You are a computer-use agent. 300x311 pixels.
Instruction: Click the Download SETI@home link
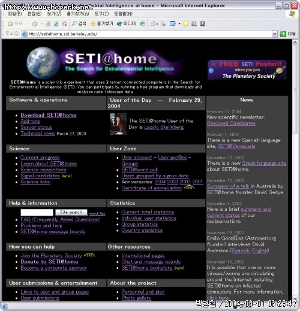pyautogui.click(x=49, y=115)
